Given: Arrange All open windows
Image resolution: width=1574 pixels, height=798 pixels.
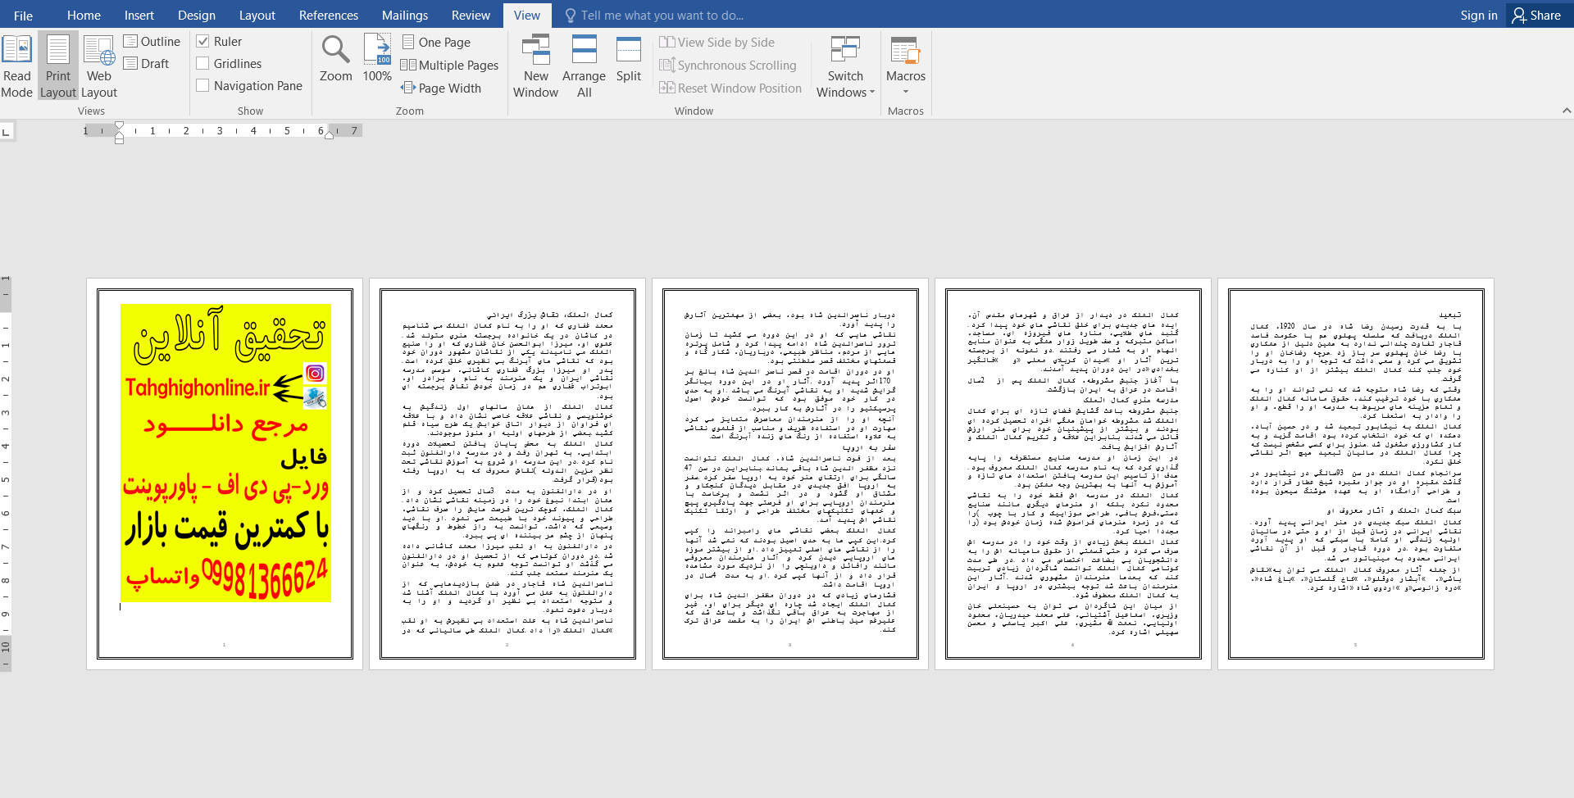Looking at the screenshot, I should [584, 66].
